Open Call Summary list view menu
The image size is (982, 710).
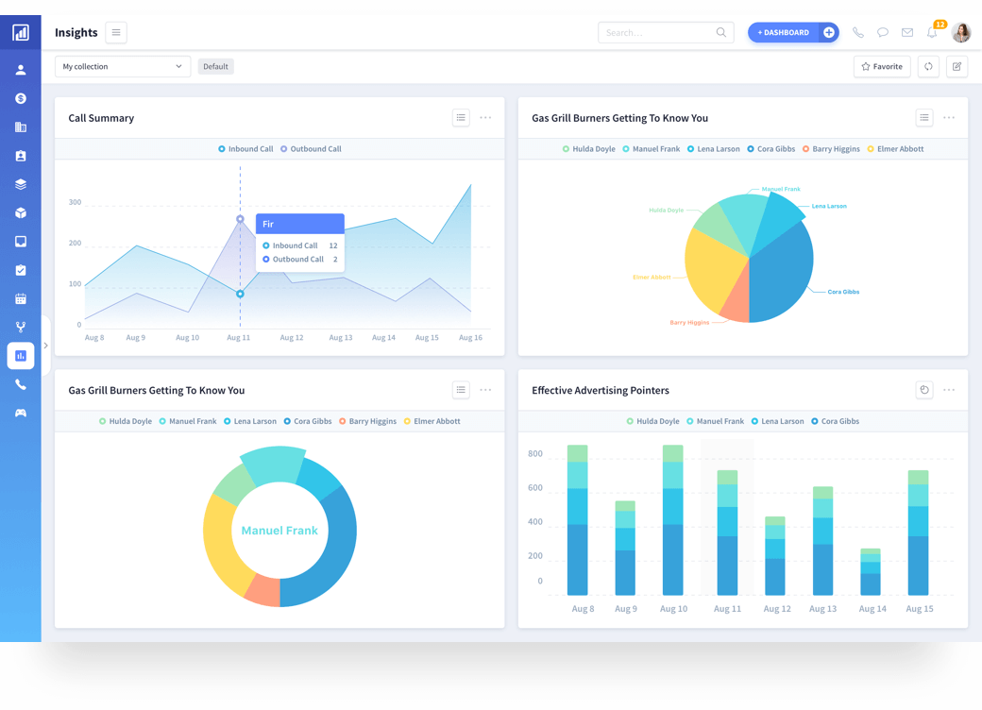pyautogui.click(x=461, y=118)
